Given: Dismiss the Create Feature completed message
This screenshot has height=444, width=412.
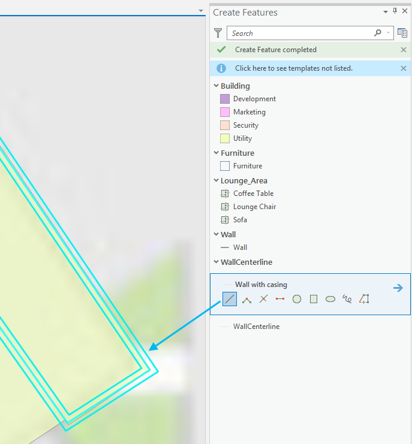Looking at the screenshot, I should pyautogui.click(x=404, y=50).
